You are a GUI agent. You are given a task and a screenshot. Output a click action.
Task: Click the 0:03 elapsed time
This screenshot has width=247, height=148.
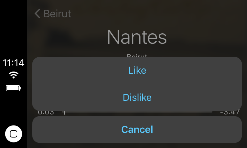pos(46,113)
